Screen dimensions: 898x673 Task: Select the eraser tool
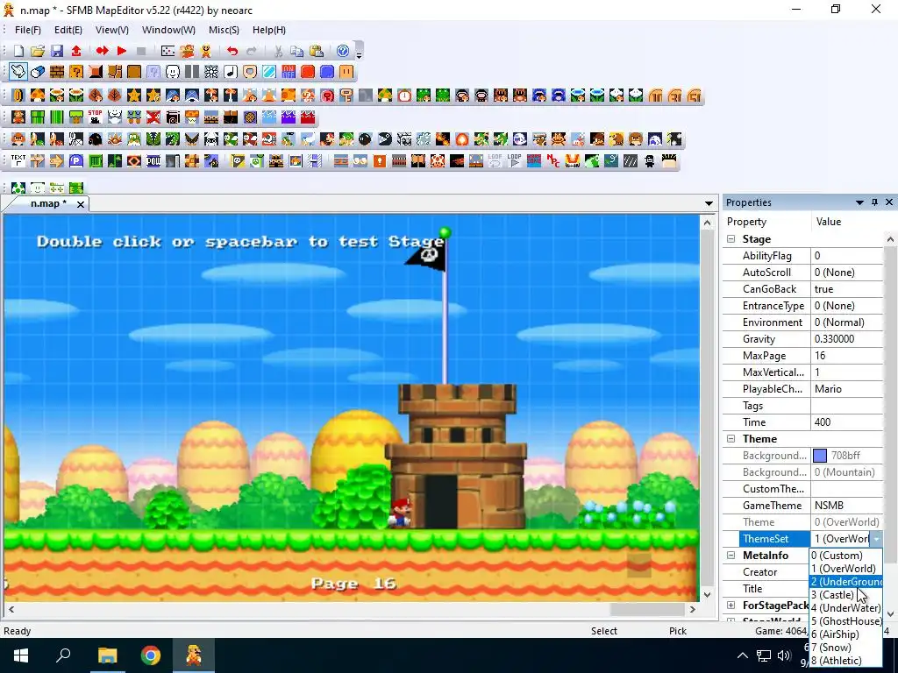(x=38, y=72)
